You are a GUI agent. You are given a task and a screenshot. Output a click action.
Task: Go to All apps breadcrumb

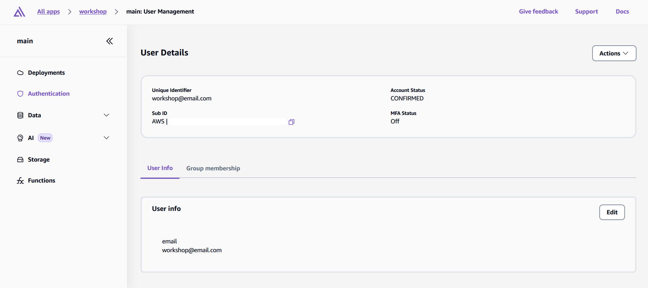[48, 11]
